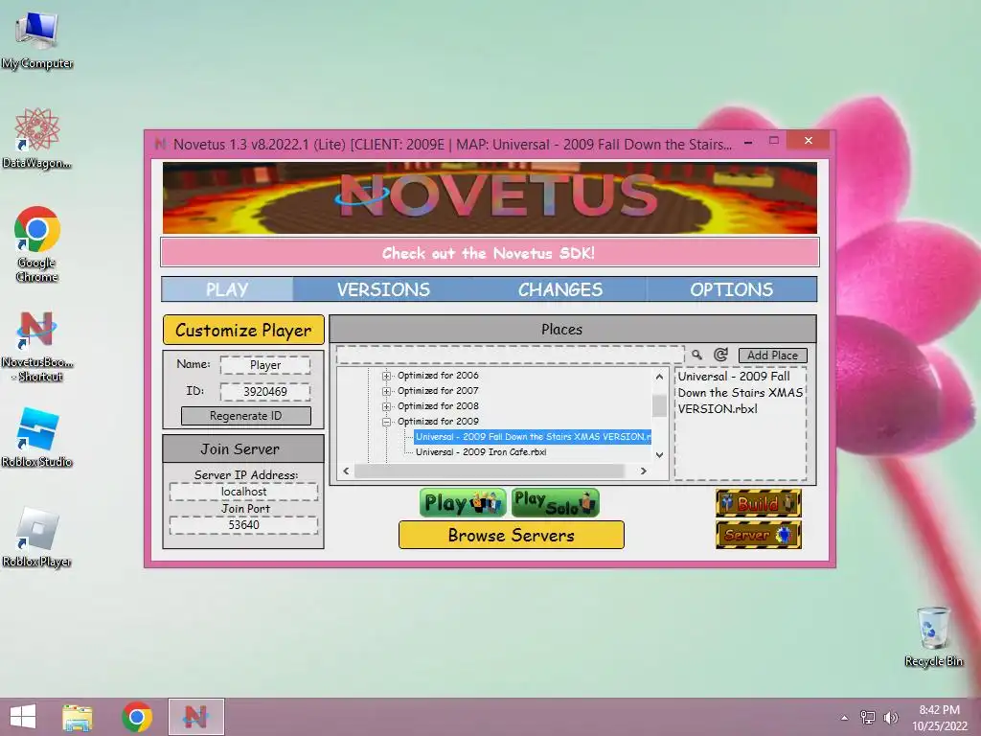Click the places list scroll down arrow
This screenshot has width=981, height=736.
point(659,455)
